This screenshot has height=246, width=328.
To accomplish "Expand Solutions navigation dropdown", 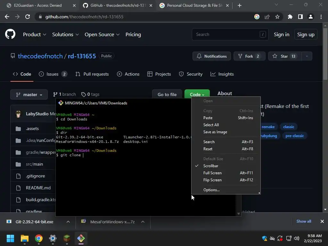I will point(65,35).
